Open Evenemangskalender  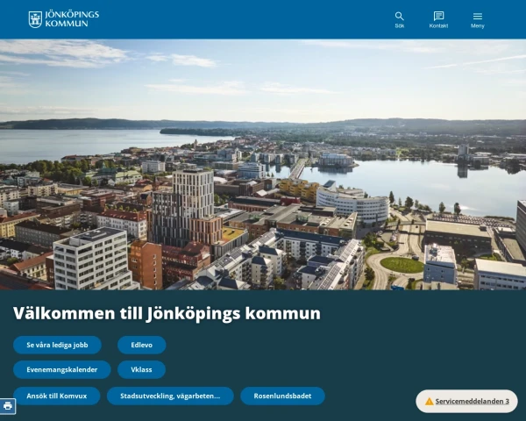coord(62,369)
